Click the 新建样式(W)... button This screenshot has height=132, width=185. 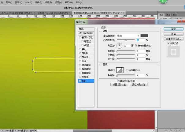[173, 39]
